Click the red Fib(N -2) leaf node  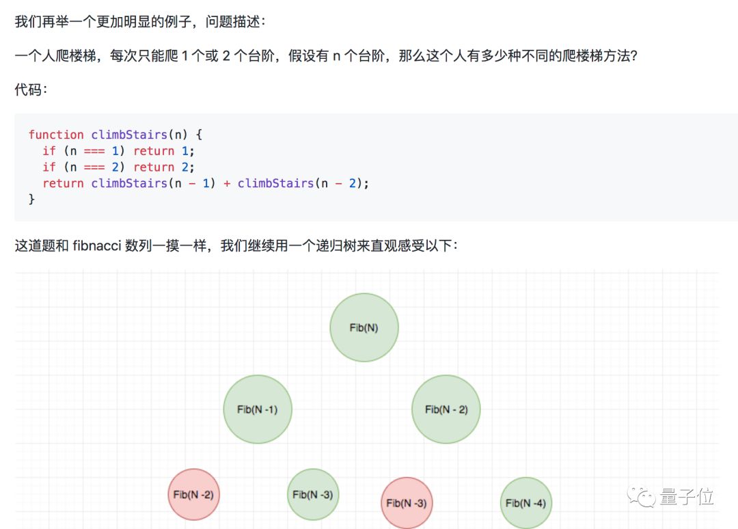[x=193, y=494]
